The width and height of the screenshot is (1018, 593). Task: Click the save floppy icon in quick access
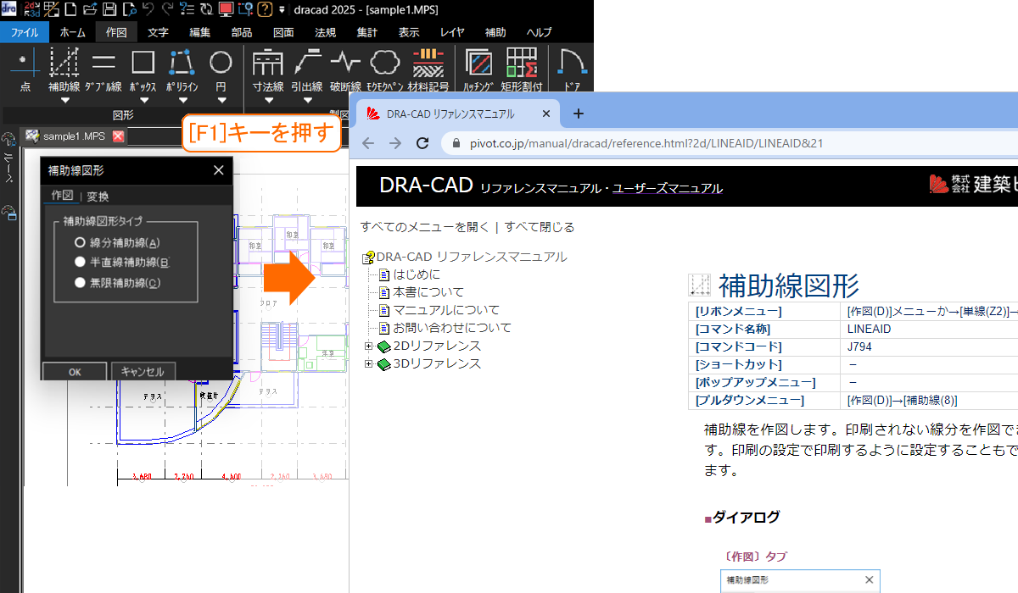click(x=109, y=10)
